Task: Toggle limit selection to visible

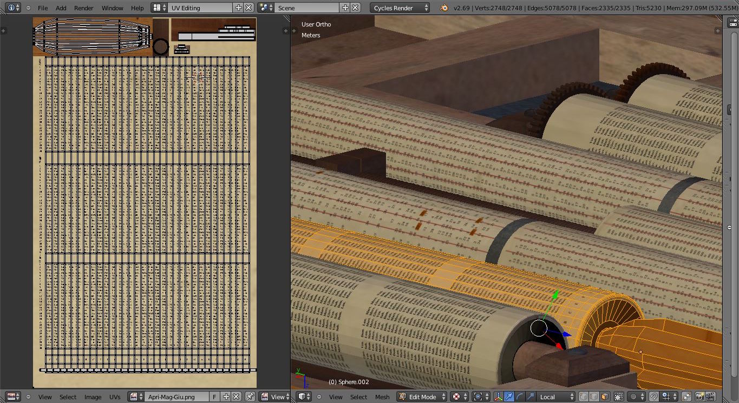Action: (x=619, y=397)
